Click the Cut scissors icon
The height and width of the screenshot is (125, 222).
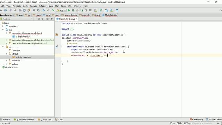pyautogui.click(x=20, y=10)
